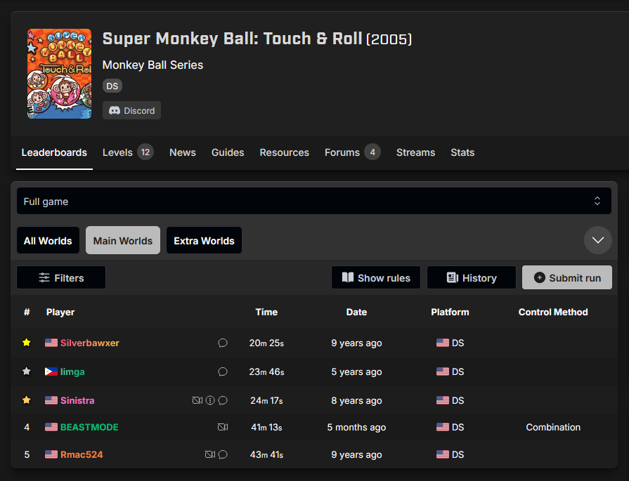Click the US flag beside Silverbawxer

[51, 343]
